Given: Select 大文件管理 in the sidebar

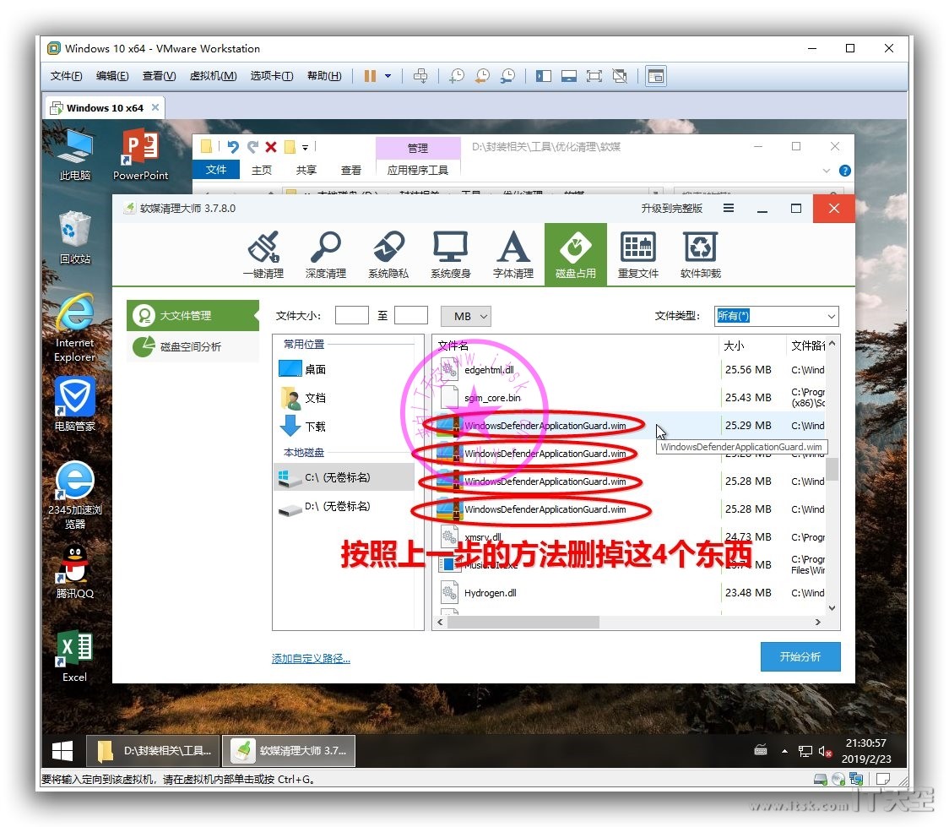Looking at the screenshot, I should (x=193, y=315).
